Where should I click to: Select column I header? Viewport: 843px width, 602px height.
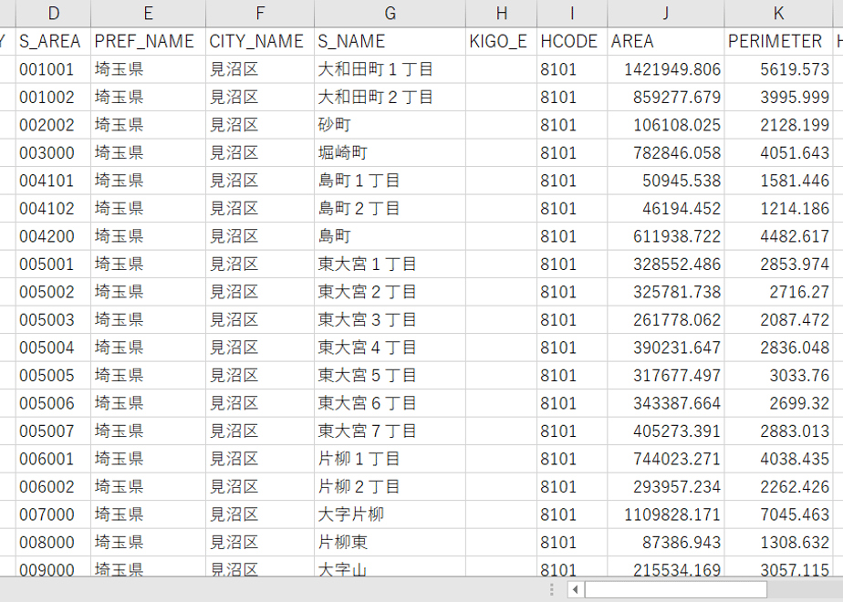tap(572, 14)
